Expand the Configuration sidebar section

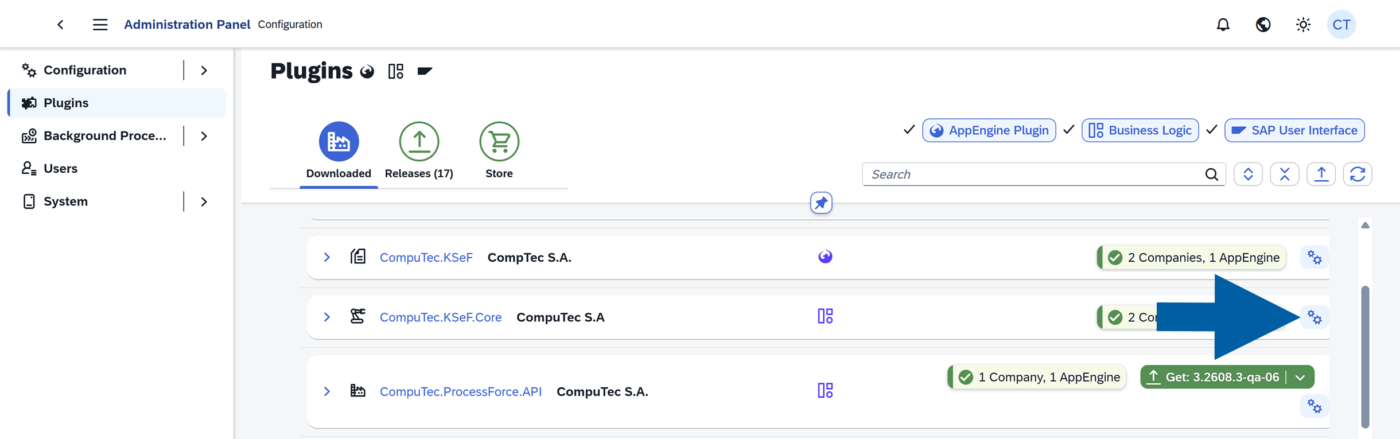[204, 71]
